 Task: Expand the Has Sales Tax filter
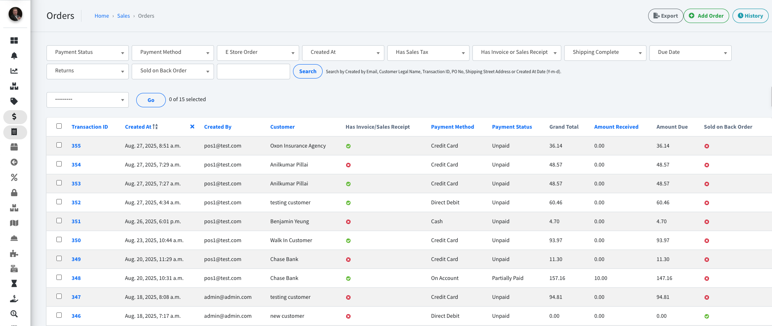pos(428,53)
